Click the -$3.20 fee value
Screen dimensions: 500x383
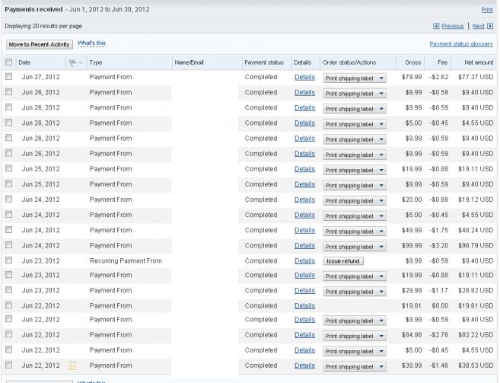[438, 245]
